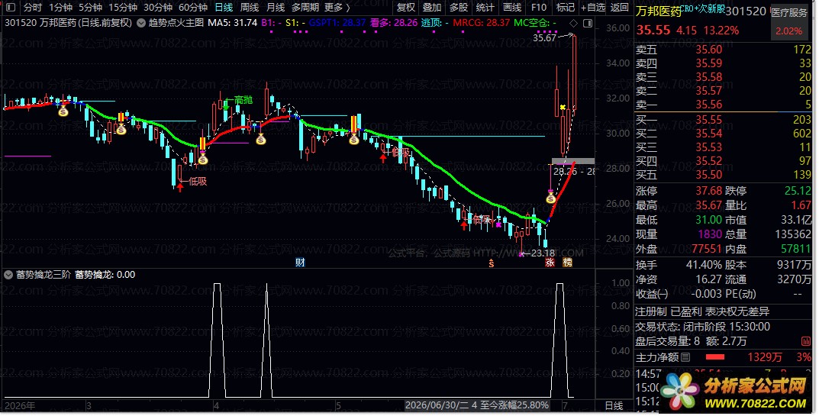Screen dimensions: 819x416
Task: Click month 5 marker on time axis
Action: pyautogui.click(x=338, y=405)
